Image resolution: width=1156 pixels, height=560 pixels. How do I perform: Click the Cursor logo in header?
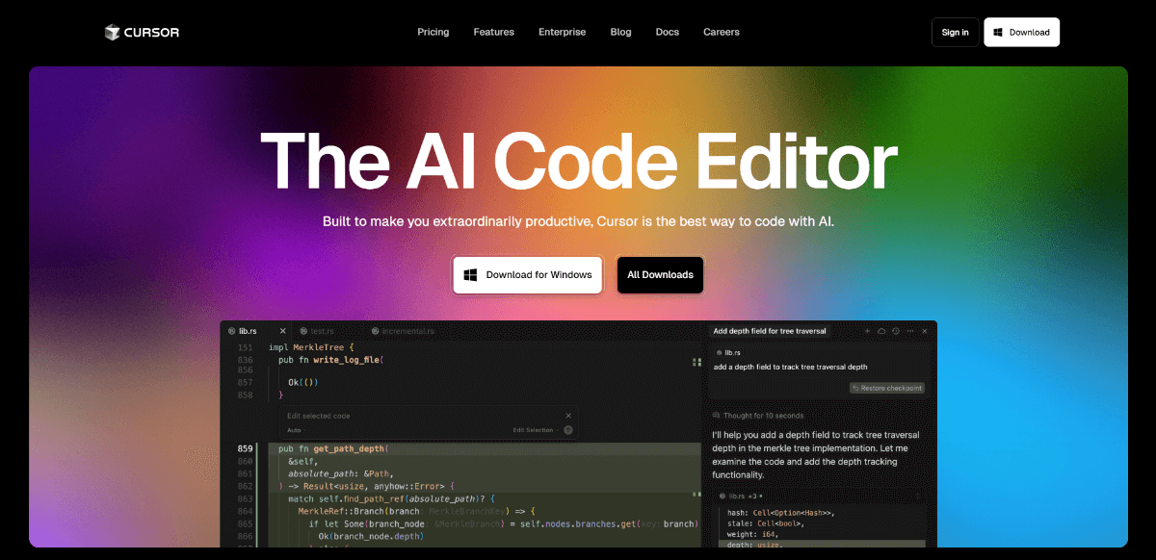point(143,32)
